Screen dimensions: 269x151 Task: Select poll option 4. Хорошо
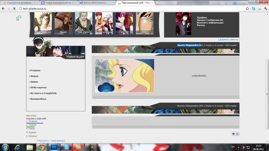pos(31,133)
